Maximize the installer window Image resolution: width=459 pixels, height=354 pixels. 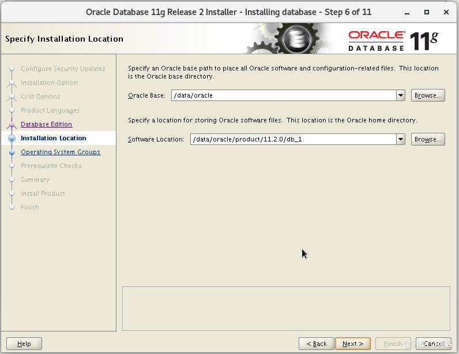click(427, 12)
